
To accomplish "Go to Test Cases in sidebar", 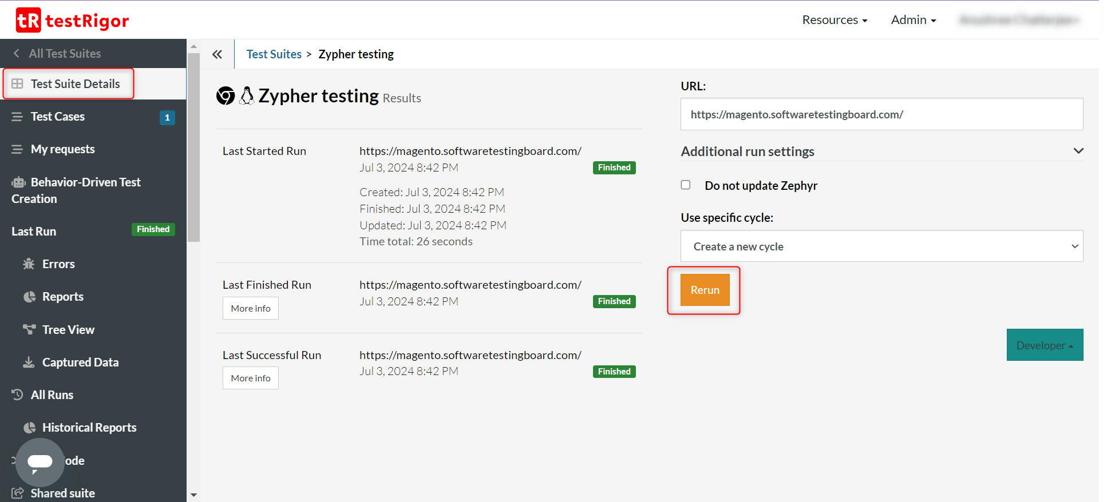I will (x=58, y=117).
